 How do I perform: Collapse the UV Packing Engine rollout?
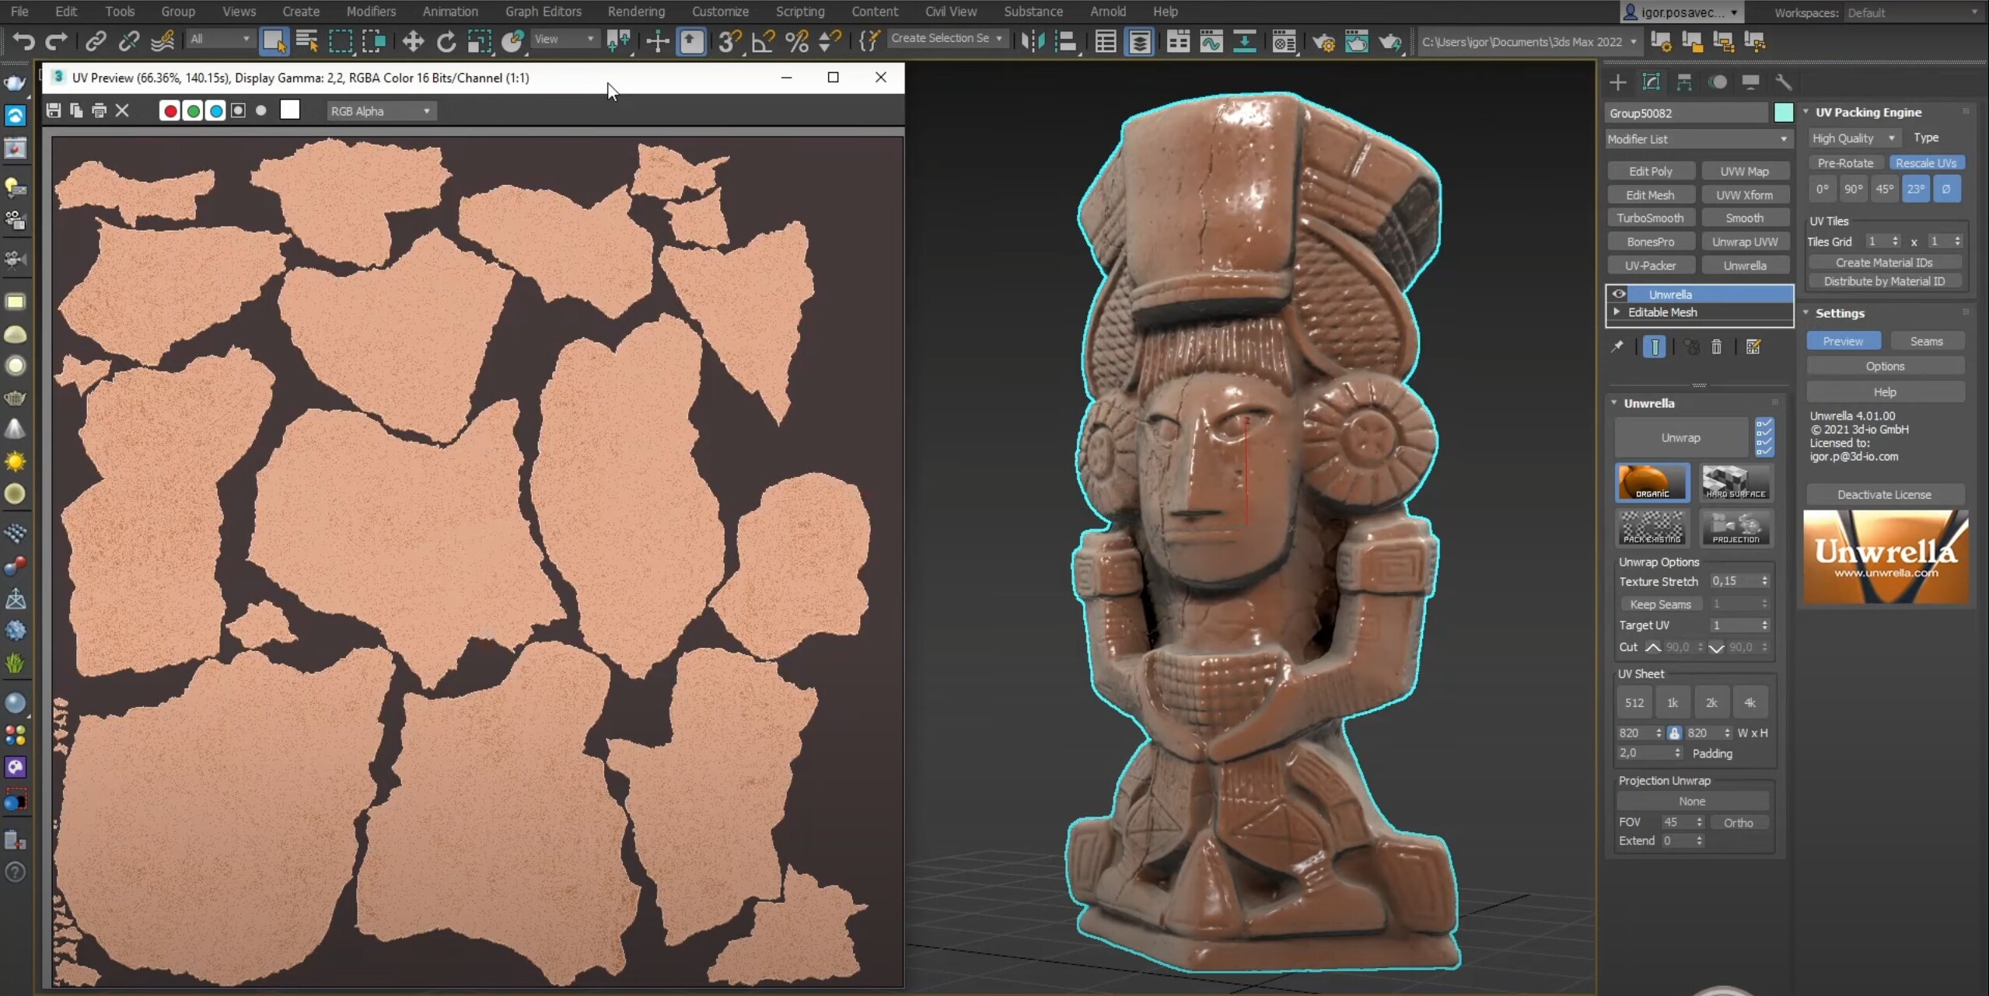(1806, 112)
